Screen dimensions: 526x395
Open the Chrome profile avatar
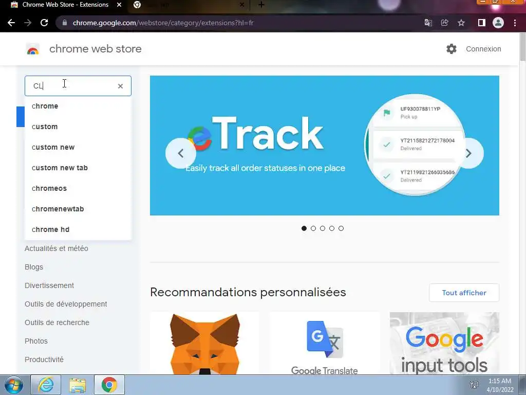498,23
